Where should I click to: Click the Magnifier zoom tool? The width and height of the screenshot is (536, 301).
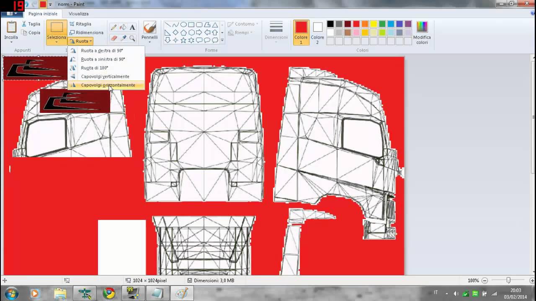(132, 38)
